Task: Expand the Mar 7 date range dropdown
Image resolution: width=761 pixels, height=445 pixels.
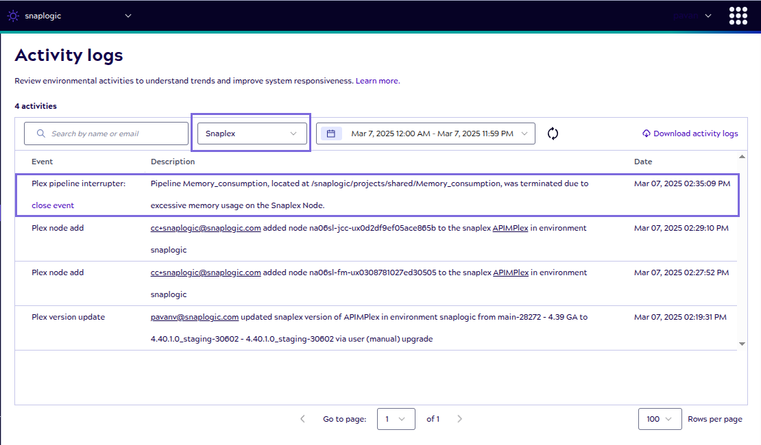Action: [524, 133]
